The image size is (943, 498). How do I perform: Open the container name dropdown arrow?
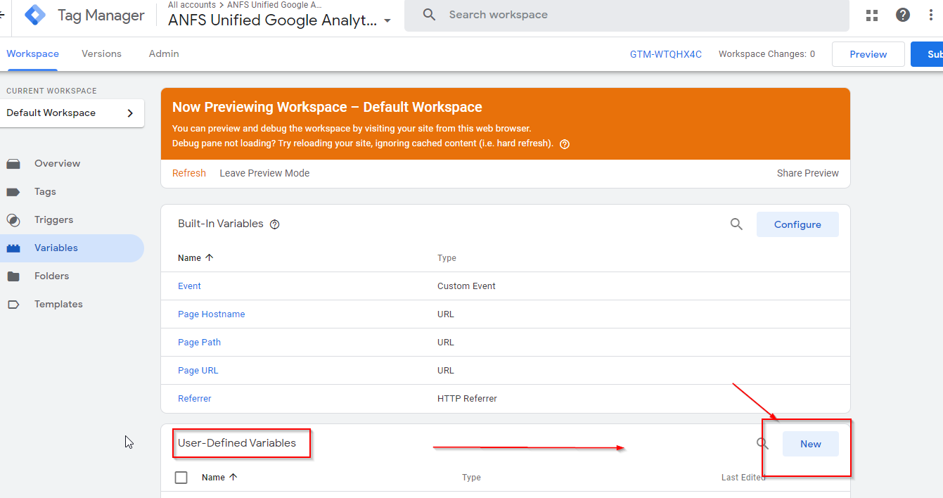coord(387,21)
